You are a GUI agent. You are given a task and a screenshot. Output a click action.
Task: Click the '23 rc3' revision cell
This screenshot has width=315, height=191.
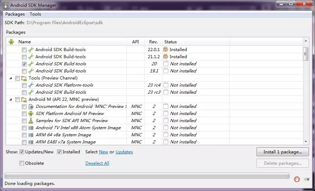[x=154, y=92]
